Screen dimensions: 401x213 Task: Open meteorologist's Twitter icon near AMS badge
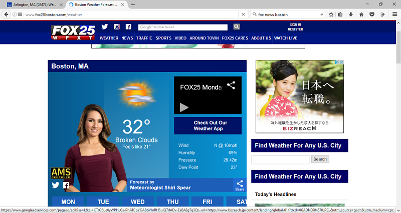coord(56,185)
